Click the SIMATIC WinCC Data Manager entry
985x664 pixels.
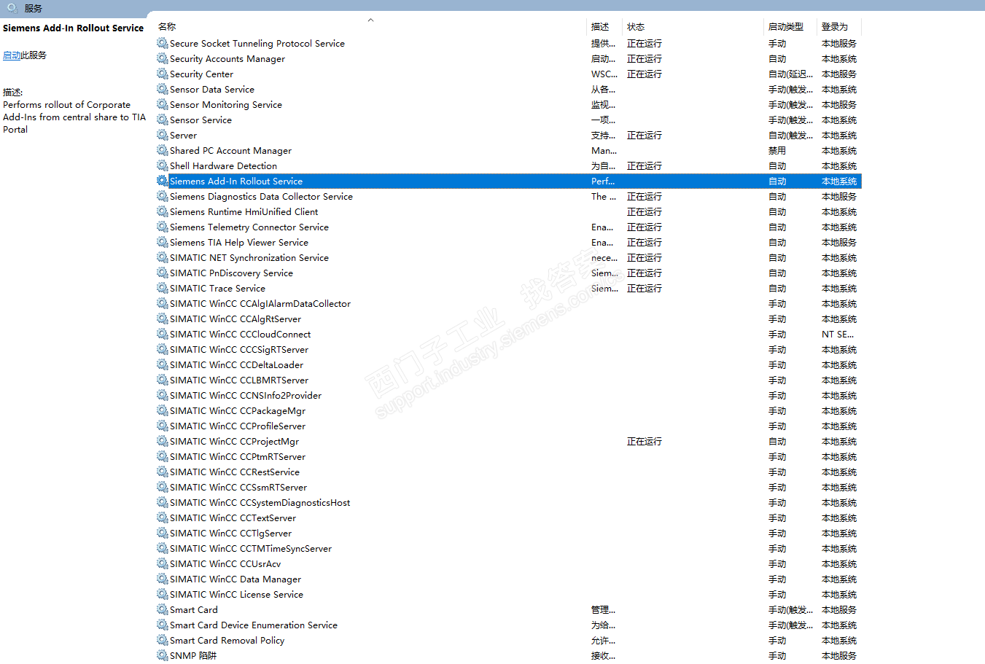[x=235, y=579]
